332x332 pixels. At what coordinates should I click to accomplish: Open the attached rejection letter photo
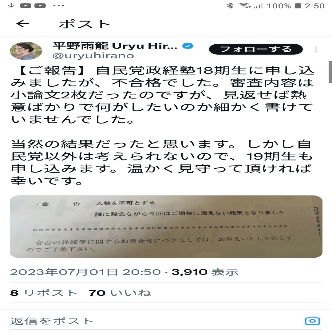tap(166, 227)
